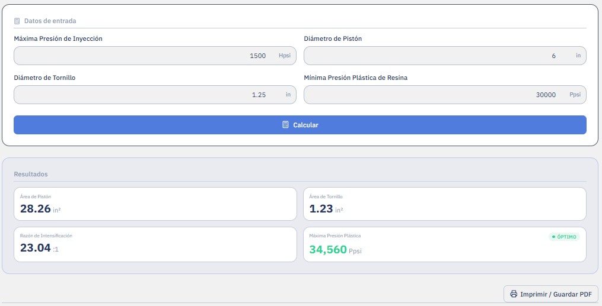The height and width of the screenshot is (306, 602).
Task: Click the Resultados heading
Action: 31,174
